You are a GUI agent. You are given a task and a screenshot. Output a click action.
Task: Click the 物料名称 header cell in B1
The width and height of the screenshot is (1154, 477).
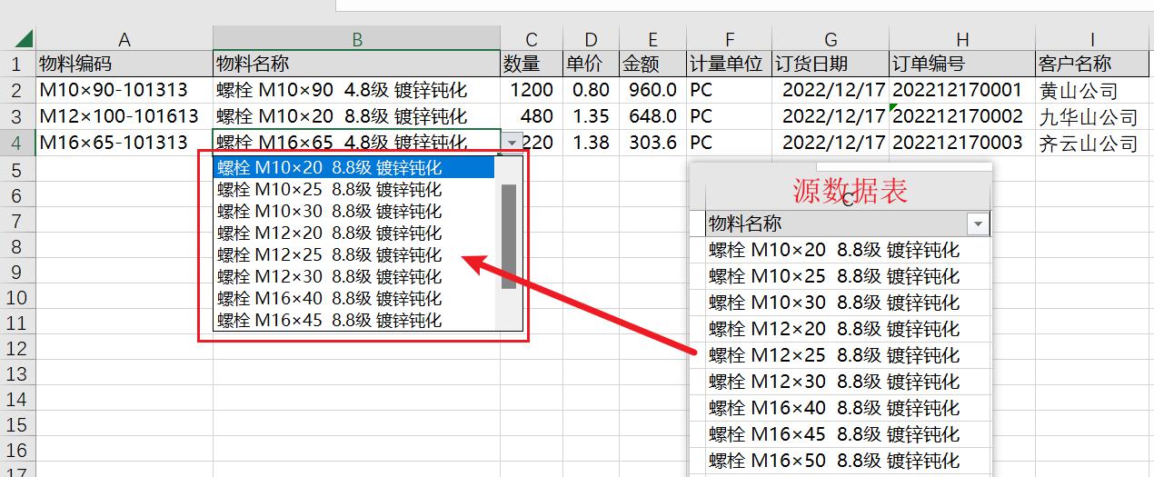pos(357,64)
